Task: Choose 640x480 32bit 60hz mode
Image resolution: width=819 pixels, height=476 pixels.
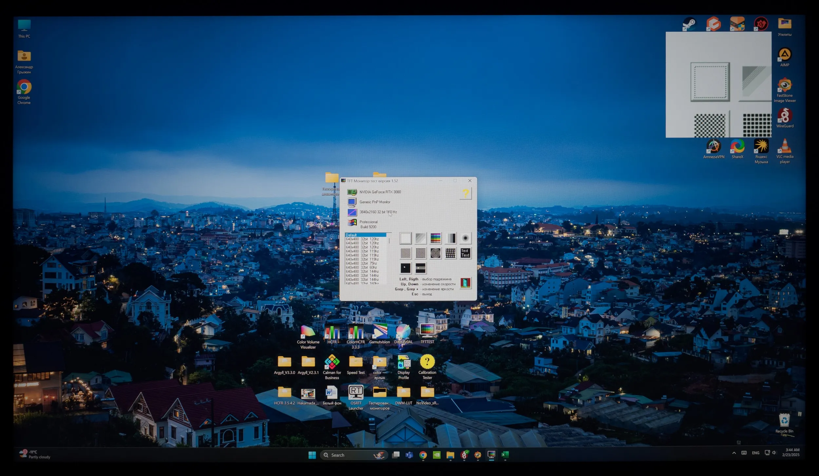Action: pos(361,267)
